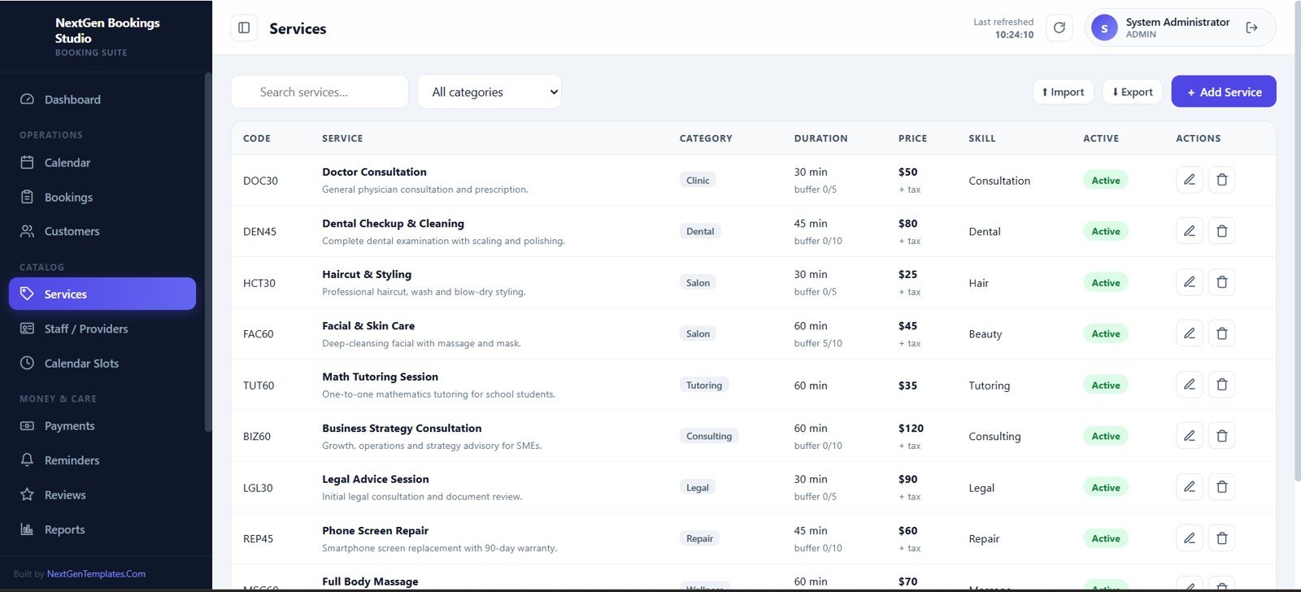Delete the Haircut & Styling service
This screenshot has height=592, width=1301.
tap(1221, 282)
